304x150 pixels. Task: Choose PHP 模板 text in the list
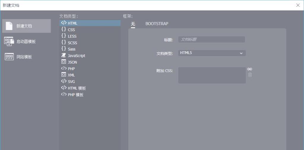(x=76, y=95)
